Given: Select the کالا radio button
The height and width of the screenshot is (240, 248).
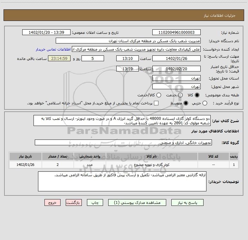Looking at the screenshot, I should pyautogui.click(x=197, y=95).
